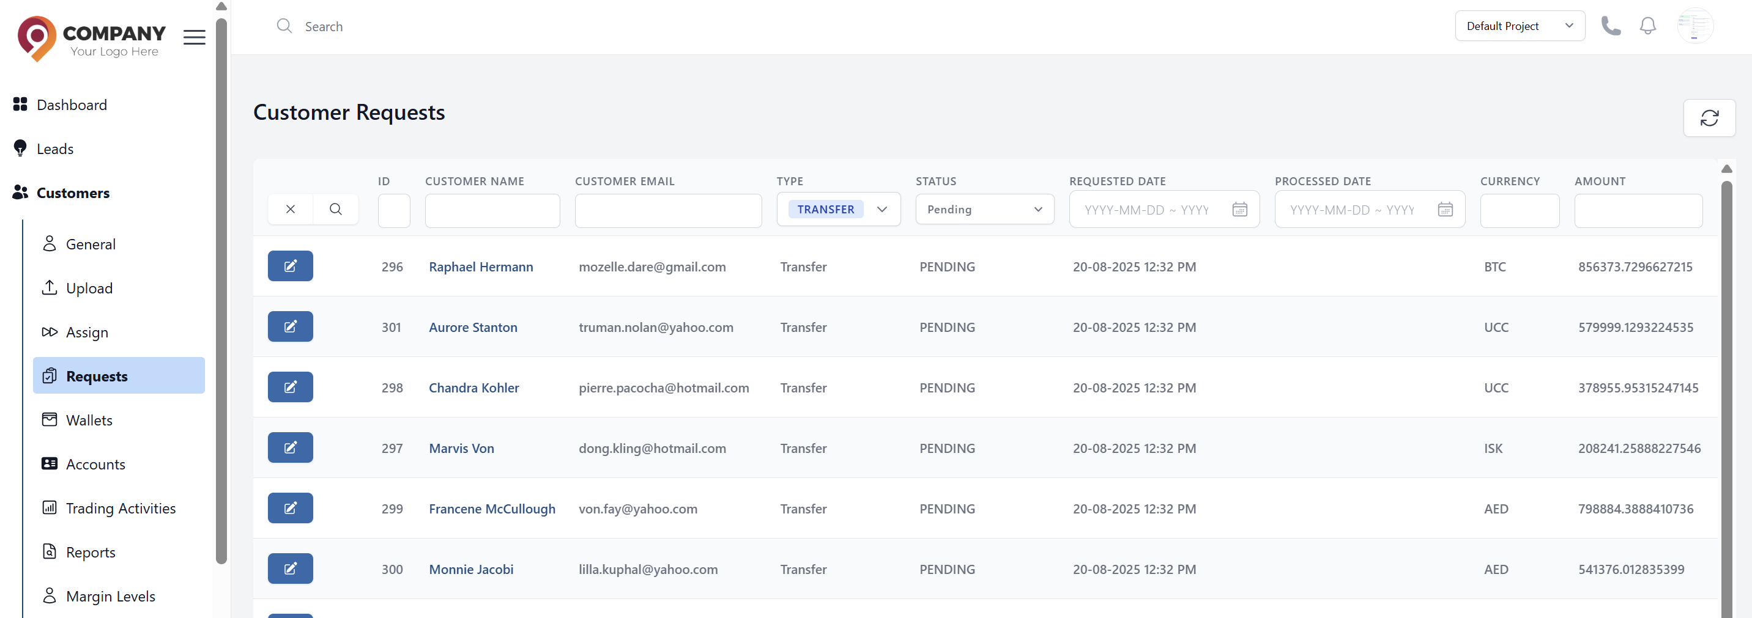Focus the top Search field
The height and width of the screenshot is (618, 1752).
click(324, 26)
